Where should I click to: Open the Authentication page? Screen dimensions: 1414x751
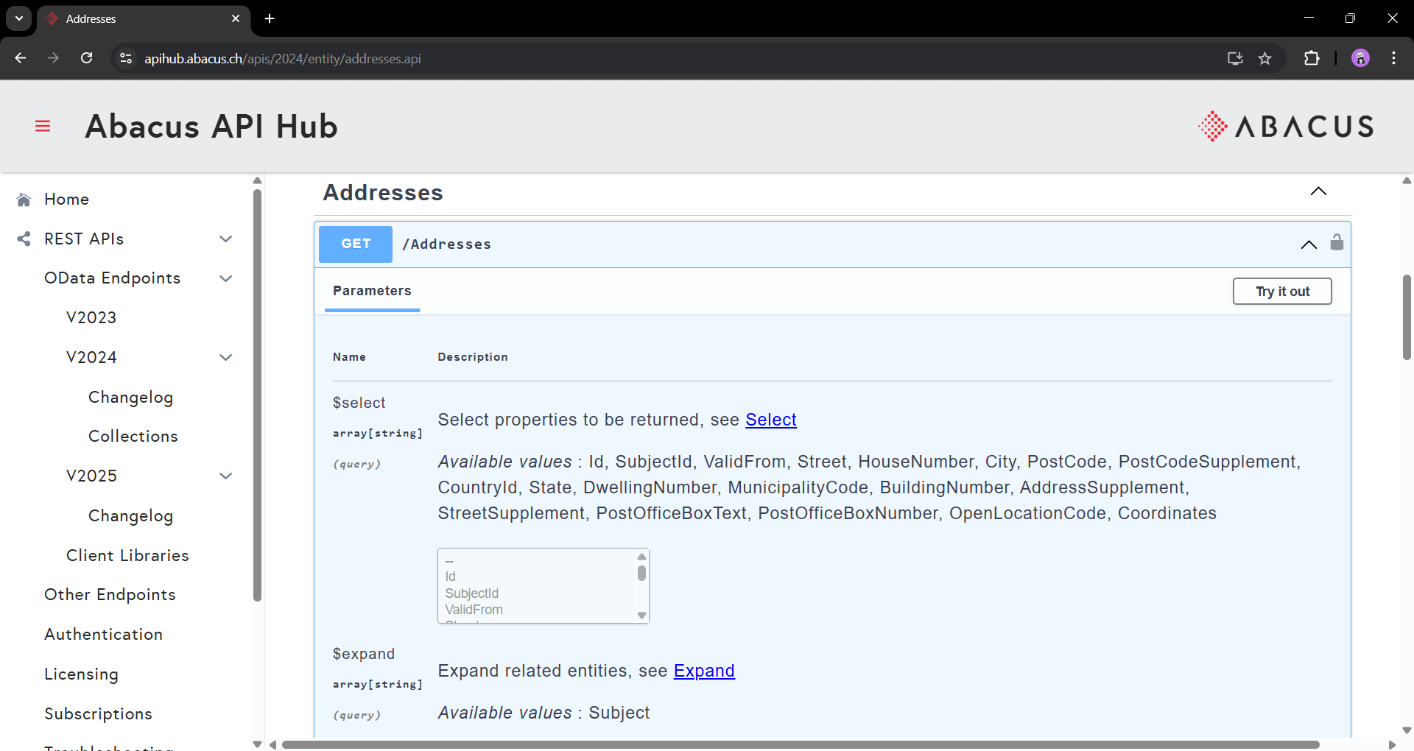[103, 635]
